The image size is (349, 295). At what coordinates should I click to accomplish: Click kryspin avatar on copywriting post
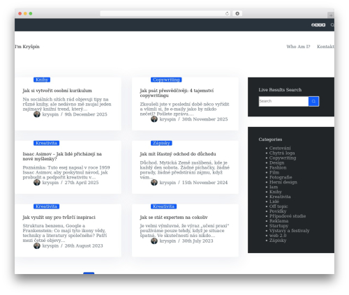tap(154, 119)
